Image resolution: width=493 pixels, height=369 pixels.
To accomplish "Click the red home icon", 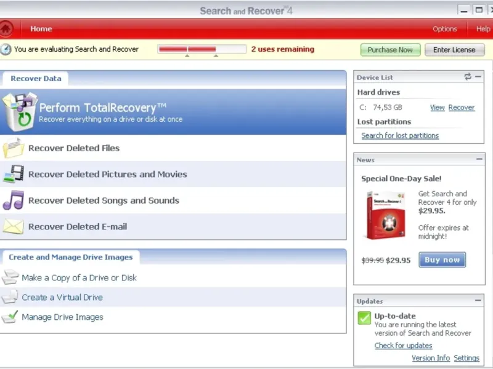I will (6, 28).
